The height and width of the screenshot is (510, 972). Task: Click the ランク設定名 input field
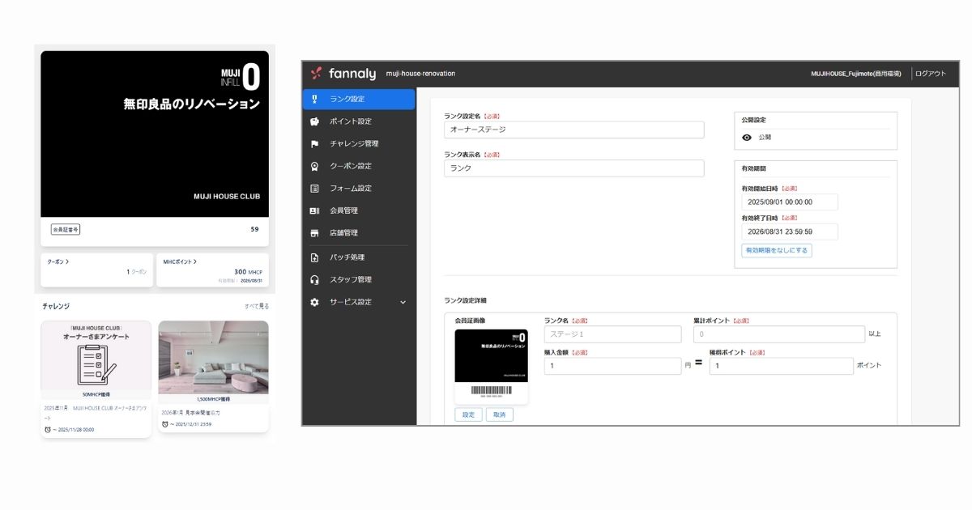pyautogui.click(x=573, y=130)
